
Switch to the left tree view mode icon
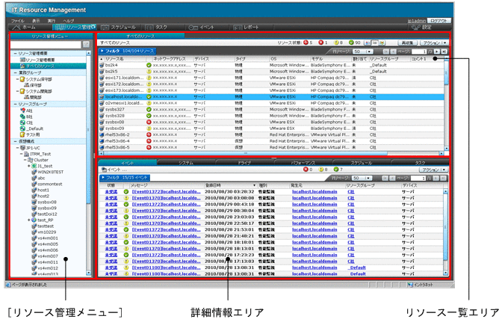point(368,43)
